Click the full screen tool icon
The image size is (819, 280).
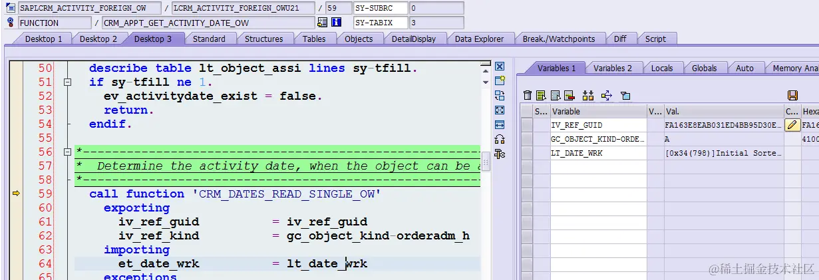coord(500,110)
